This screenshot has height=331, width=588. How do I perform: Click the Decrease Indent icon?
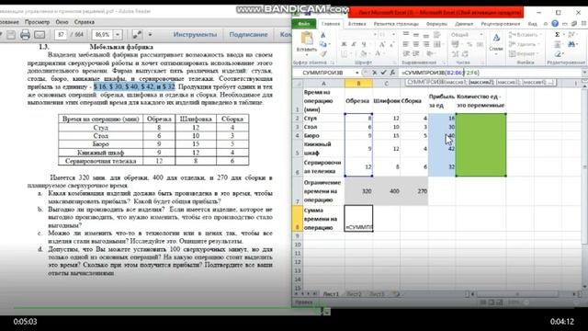pyautogui.click(x=406, y=53)
